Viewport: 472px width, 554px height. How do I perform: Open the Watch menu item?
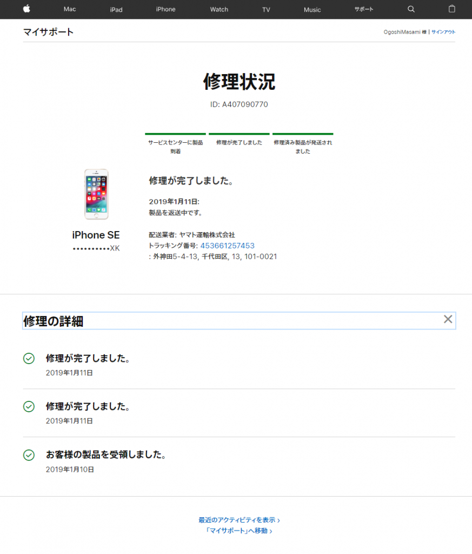point(219,10)
